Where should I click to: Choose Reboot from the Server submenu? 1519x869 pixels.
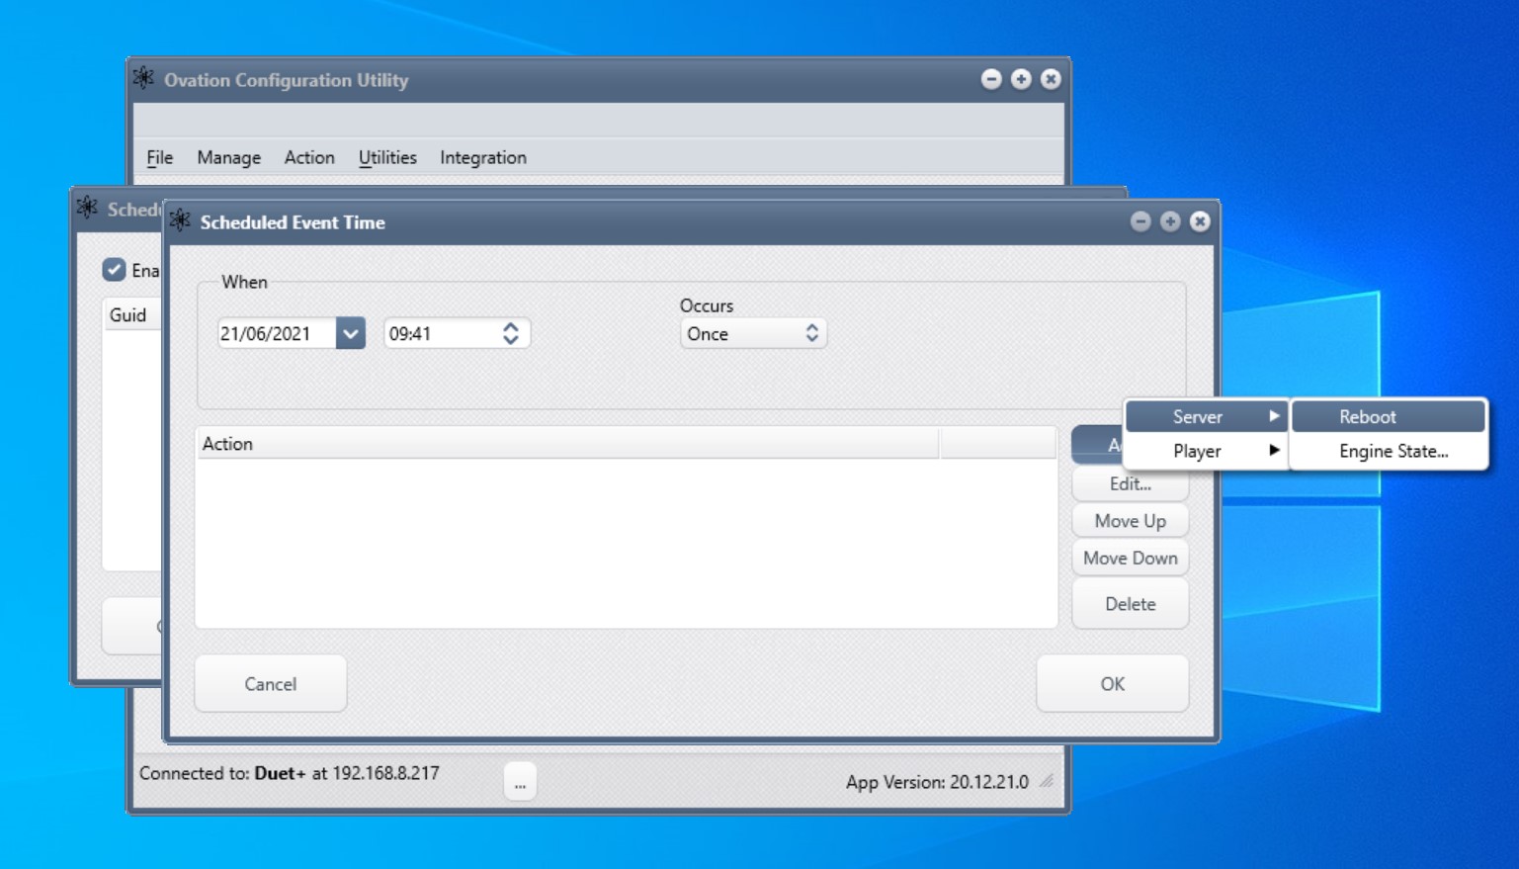click(x=1388, y=416)
